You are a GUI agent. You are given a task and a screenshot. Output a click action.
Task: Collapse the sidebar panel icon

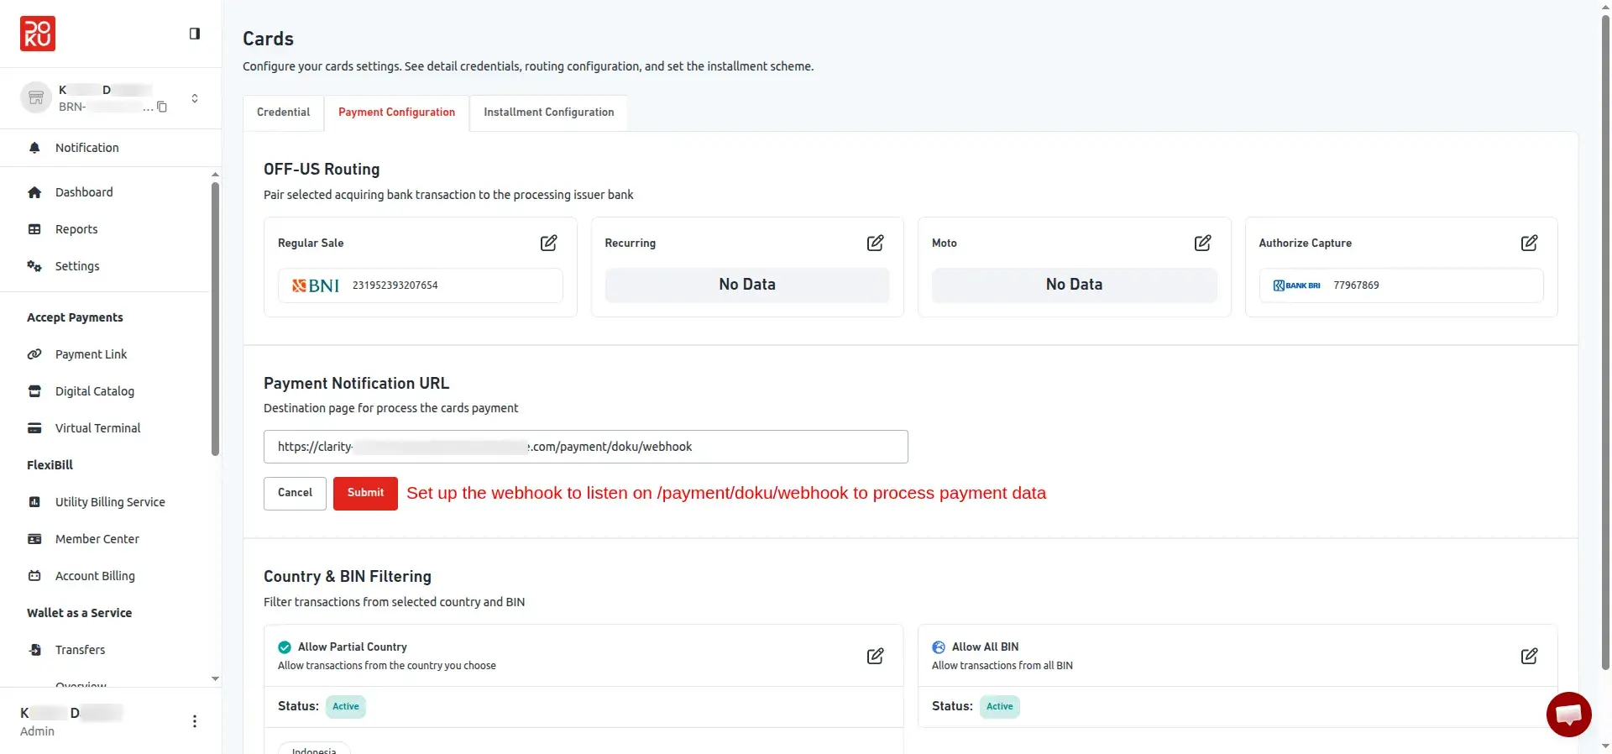tap(195, 34)
